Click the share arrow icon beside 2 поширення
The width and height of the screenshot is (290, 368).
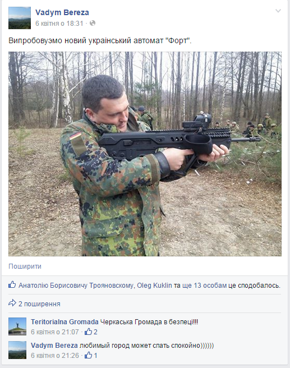click(12, 303)
